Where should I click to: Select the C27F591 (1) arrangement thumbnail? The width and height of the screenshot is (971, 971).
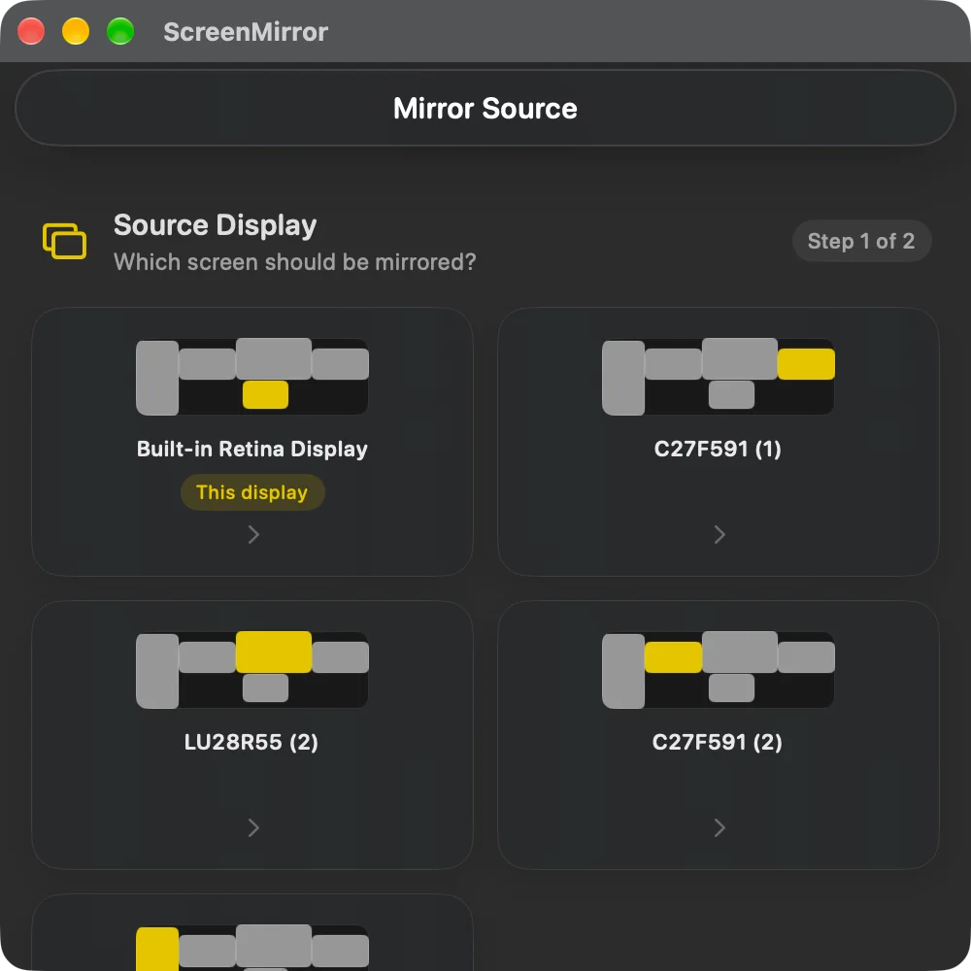point(719,377)
